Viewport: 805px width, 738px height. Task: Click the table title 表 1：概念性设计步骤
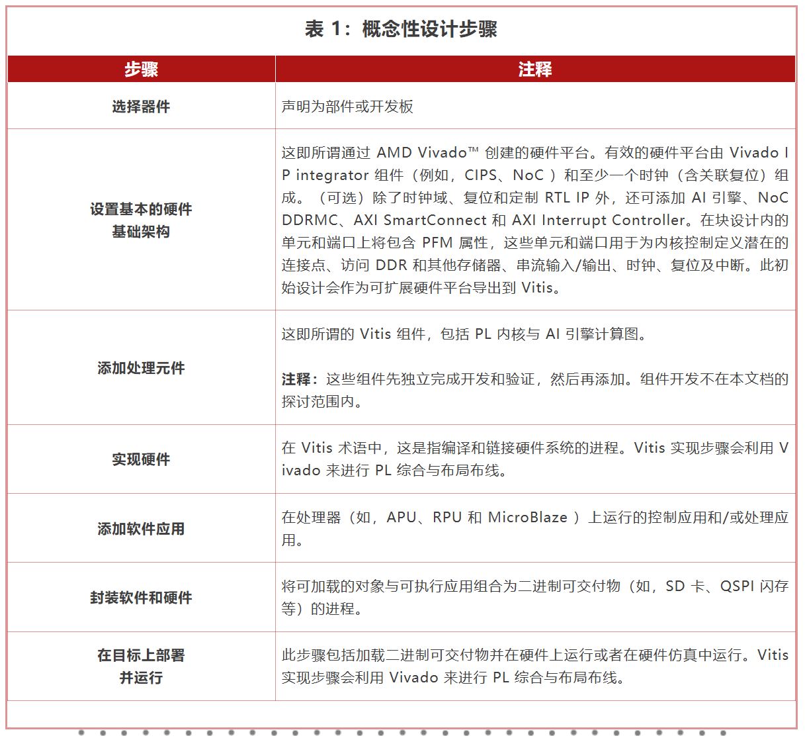click(x=403, y=29)
